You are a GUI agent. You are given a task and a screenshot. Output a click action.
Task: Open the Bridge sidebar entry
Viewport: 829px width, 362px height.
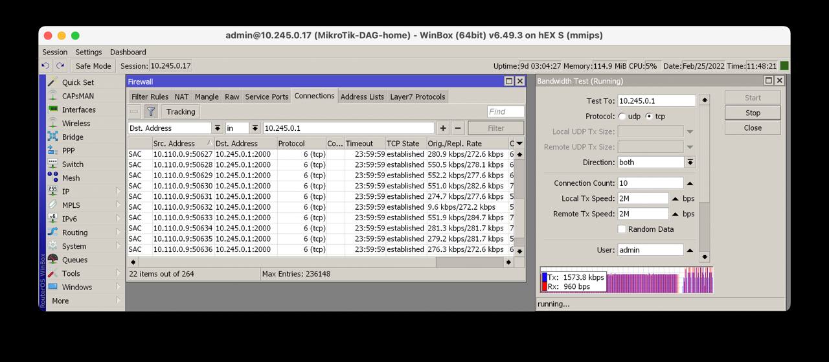point(73,137)
